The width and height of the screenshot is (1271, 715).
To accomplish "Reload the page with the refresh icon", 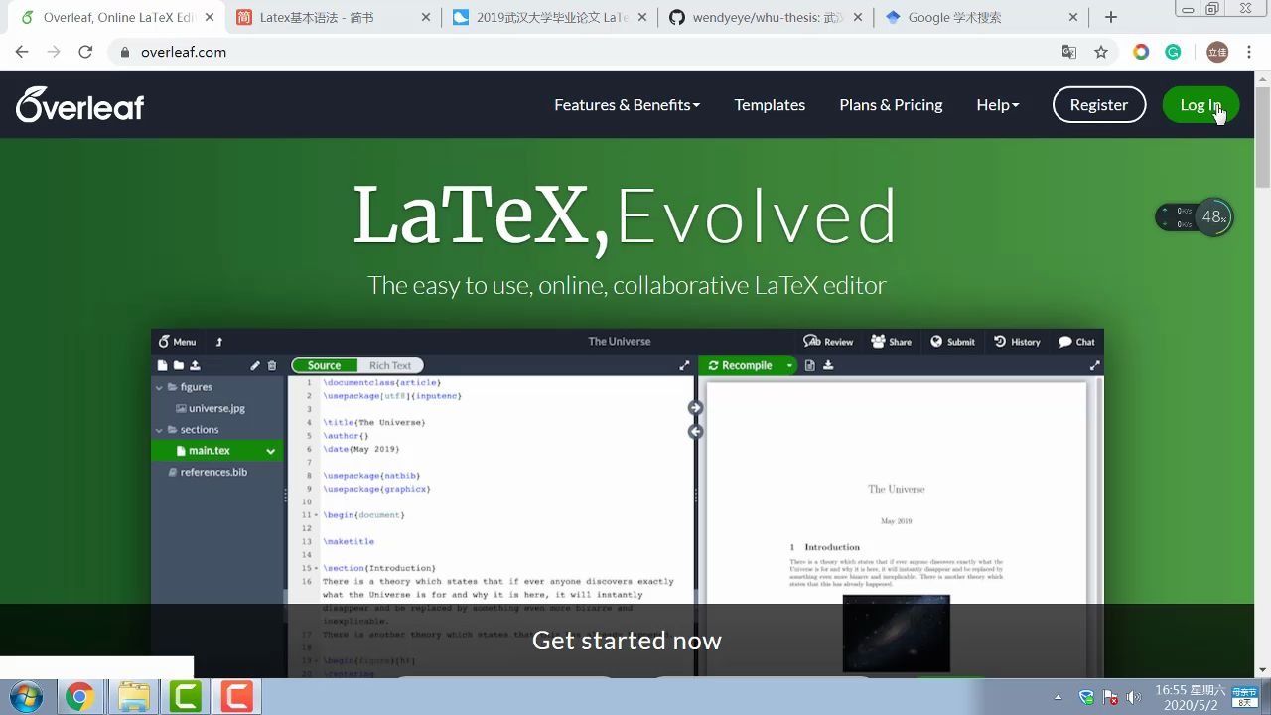I will tap(85, 52).
